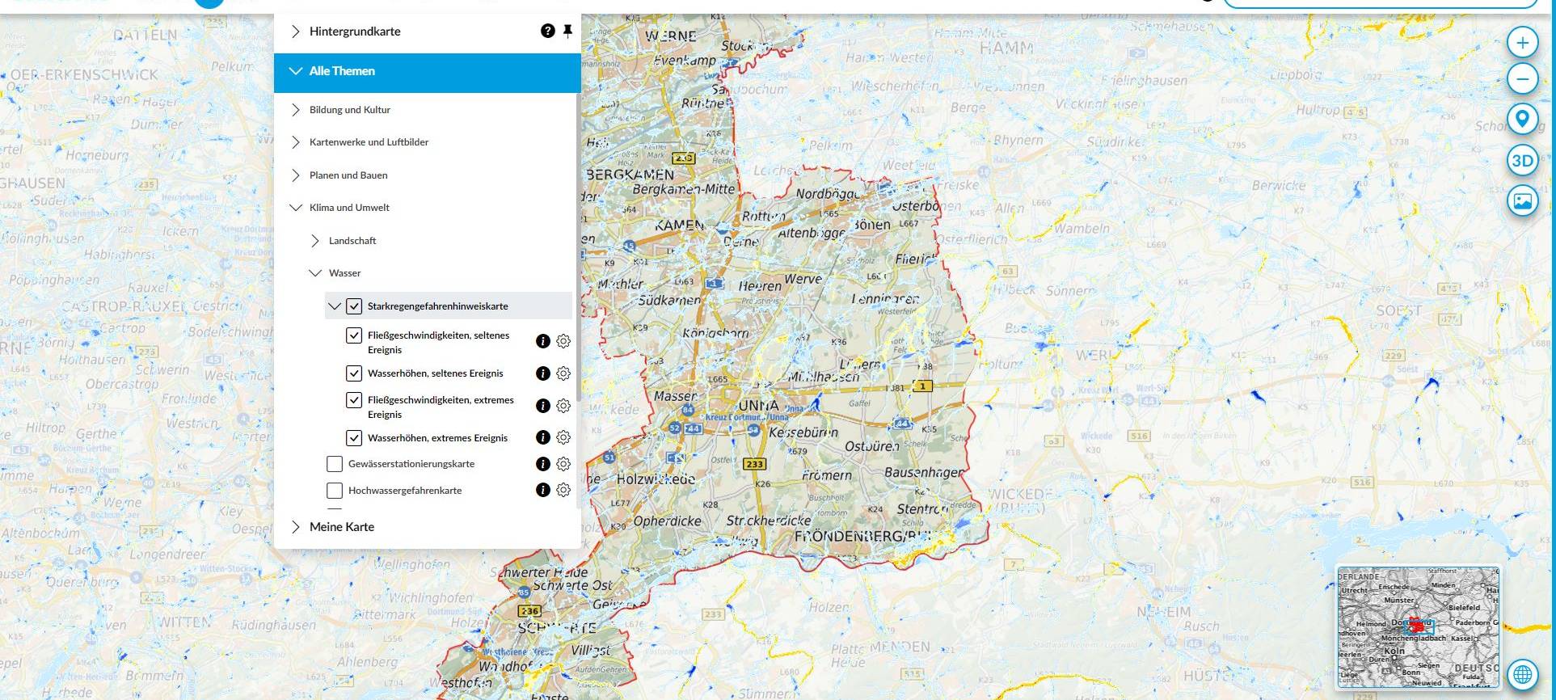1556x700 pixels.
Task: Zoom out of the map
Action: tap(1522, 79)
